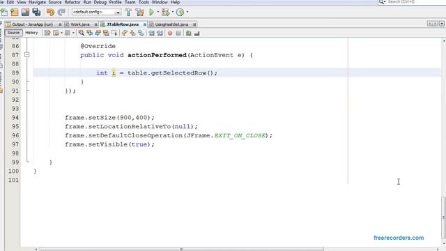Image resolution: width=446 pixels, height=251 pixels.
Task: Click line number 94 in gutter
Action: pyautogui.click(x=15, y=118)
